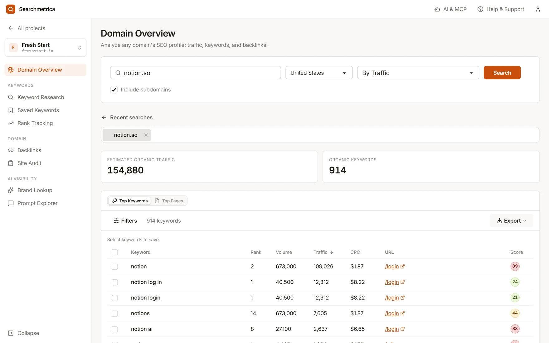
Task: Click score badge 24 for notion log in
Action: (515, 282)
